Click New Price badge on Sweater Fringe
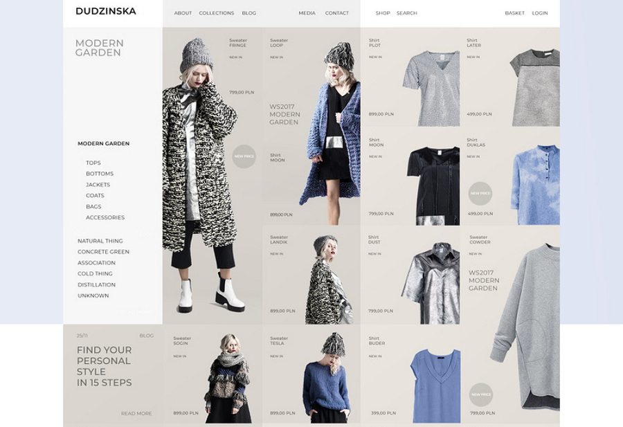Viewport: 623px width, 427px height. click(x=244, y=156)
